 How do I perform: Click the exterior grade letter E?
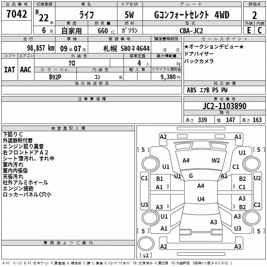click(249, 30)
